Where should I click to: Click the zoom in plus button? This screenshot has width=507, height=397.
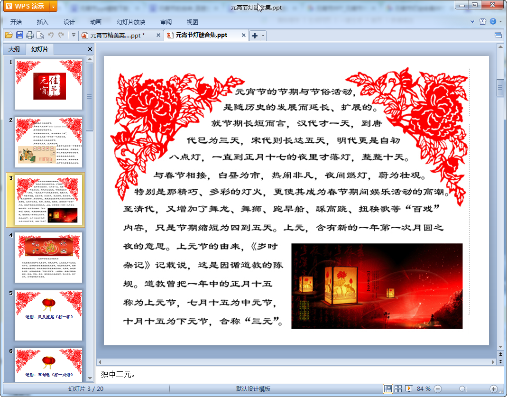[x=494, y=389]
